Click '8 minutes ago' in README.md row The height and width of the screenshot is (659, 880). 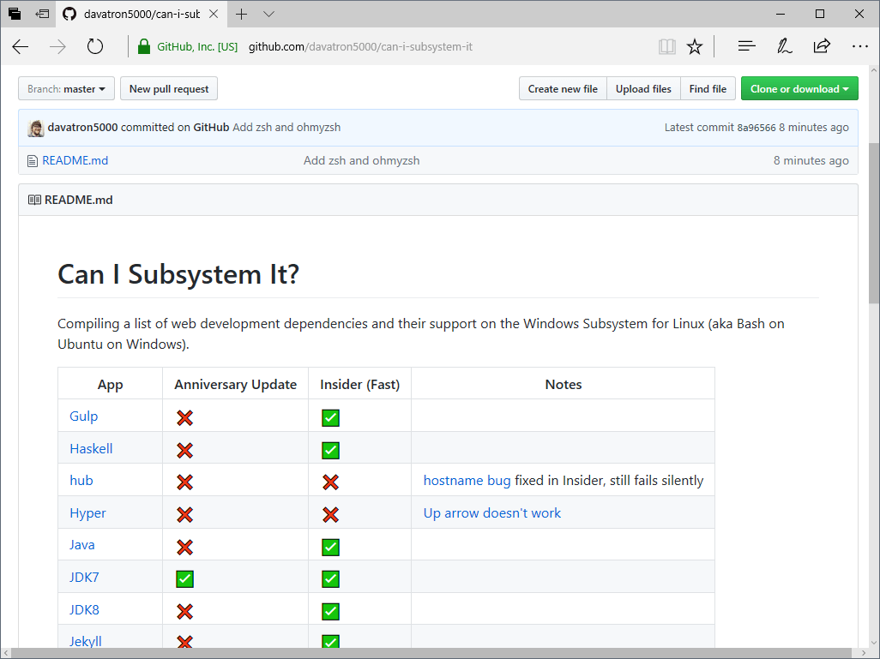click(811, 160)
